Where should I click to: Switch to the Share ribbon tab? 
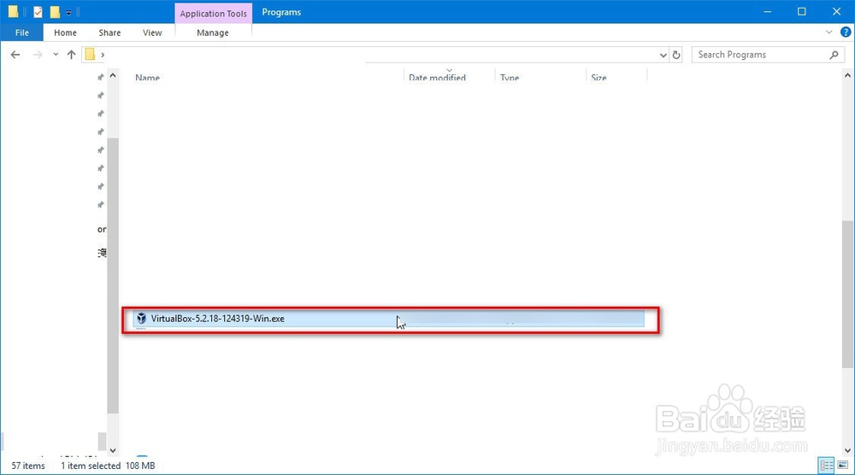point(109,32)
